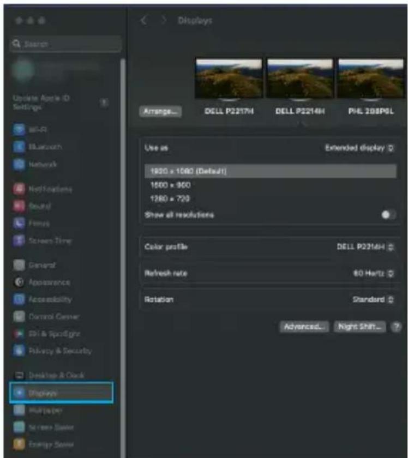Click the Advanced... button
This screenshot has width=408, height=458.
(x=304, y=327)
